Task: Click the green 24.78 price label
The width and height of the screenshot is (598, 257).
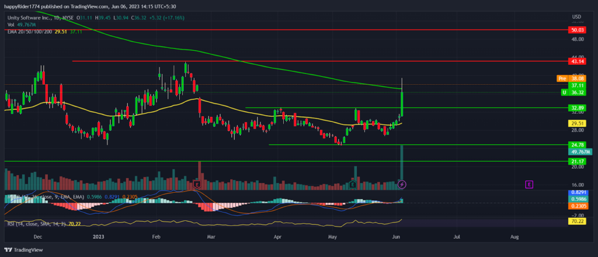Action: click(577, 145)
